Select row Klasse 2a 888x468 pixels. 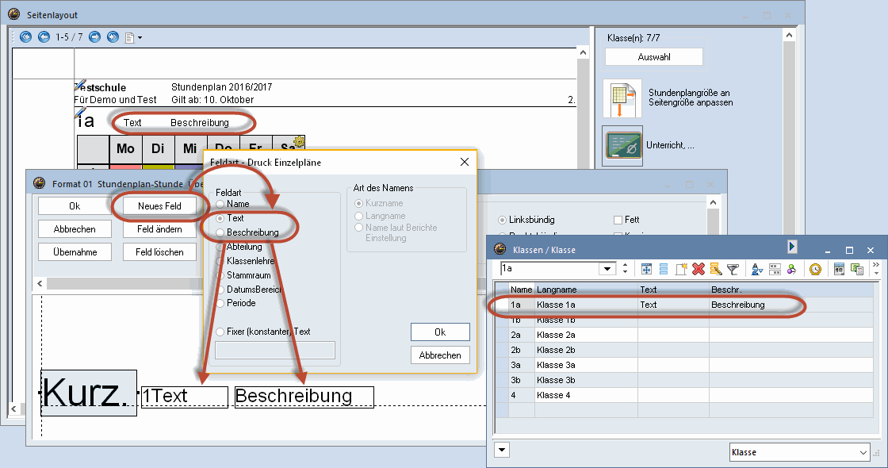(x=685, y=335)
